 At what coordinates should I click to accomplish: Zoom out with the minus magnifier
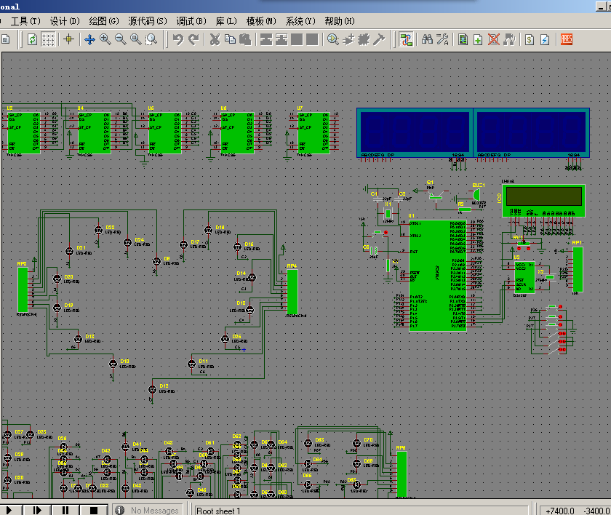click(x=121, y=39)
